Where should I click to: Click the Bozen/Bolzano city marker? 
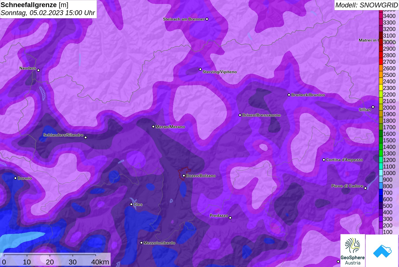tap(184, 176)
